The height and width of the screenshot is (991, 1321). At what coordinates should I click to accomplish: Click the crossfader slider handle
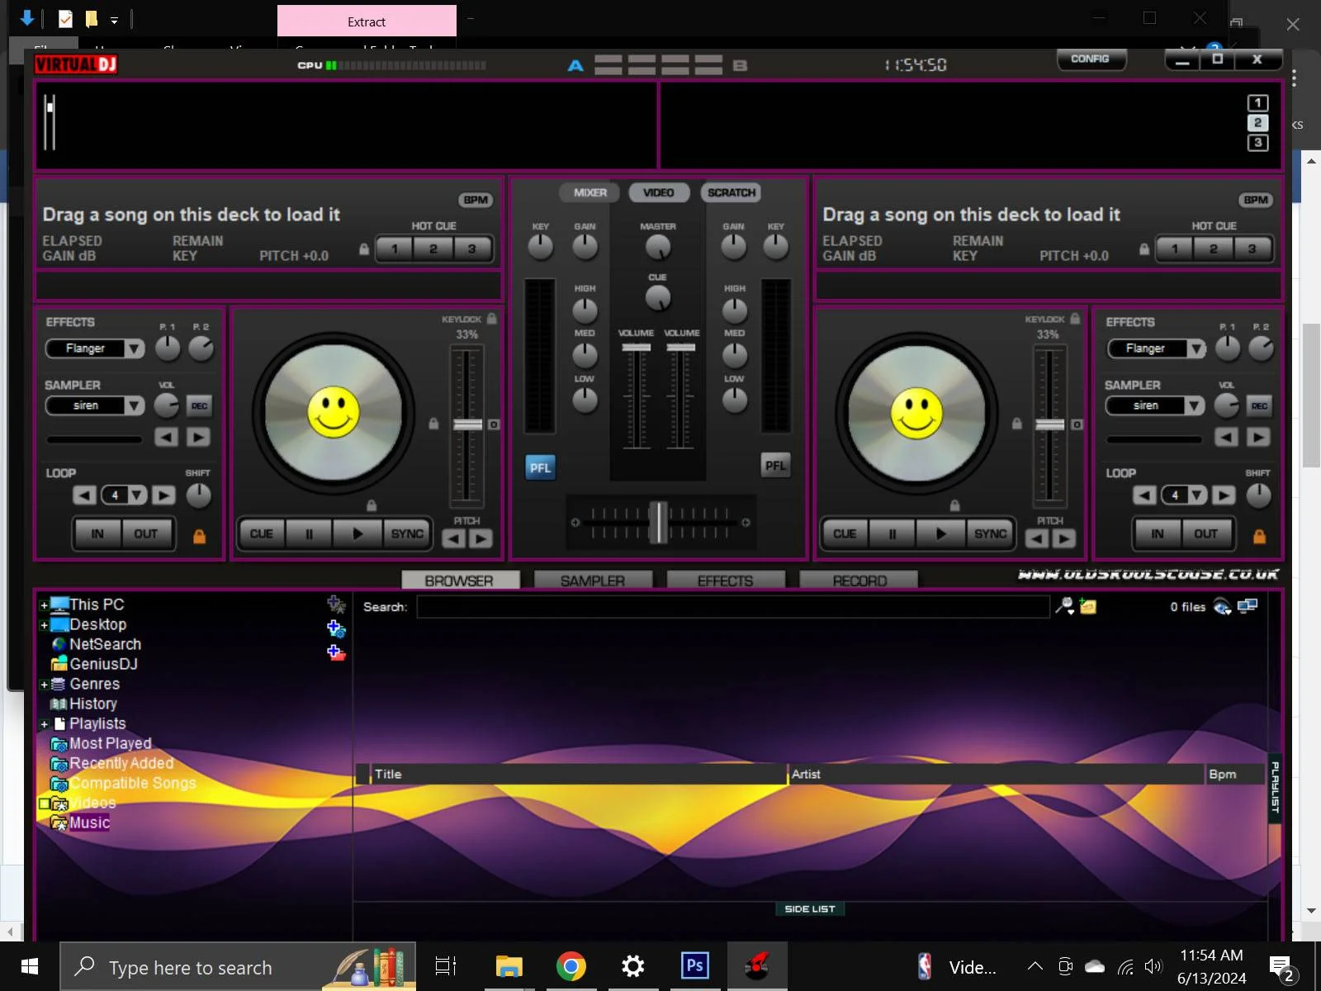pos(658,522)
